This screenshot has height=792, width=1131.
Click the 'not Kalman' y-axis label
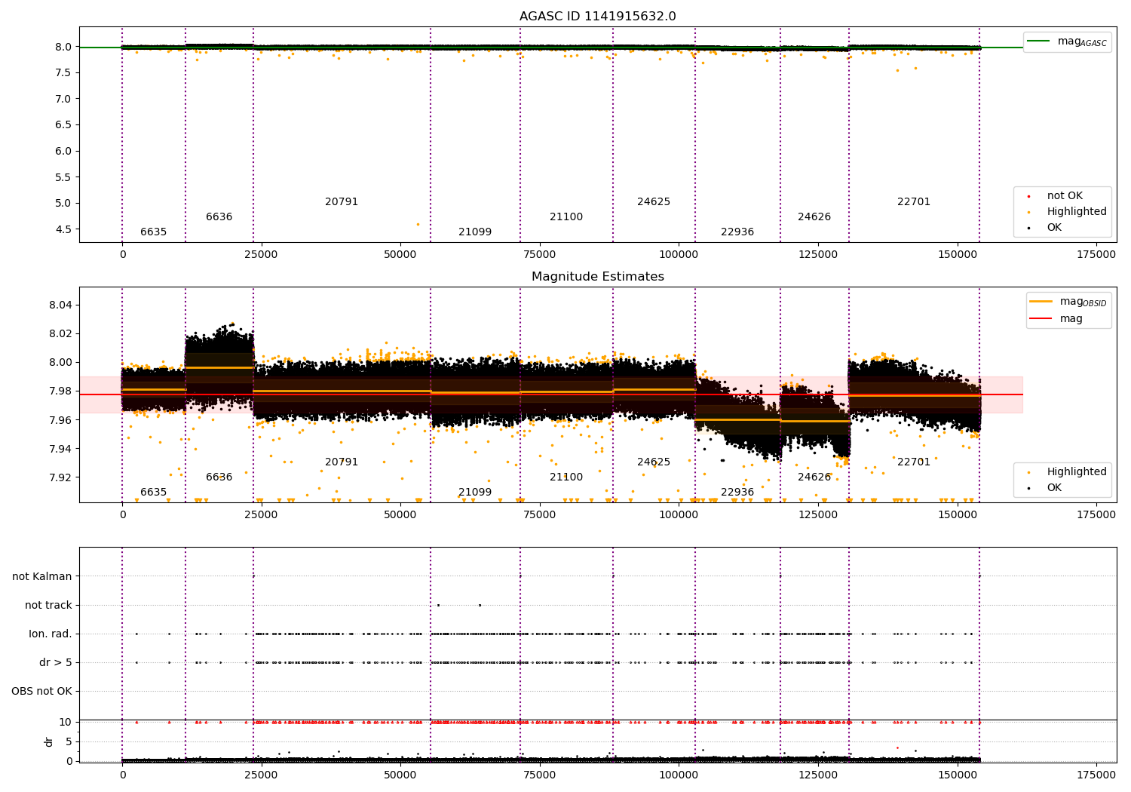click(x=42, y=577)
